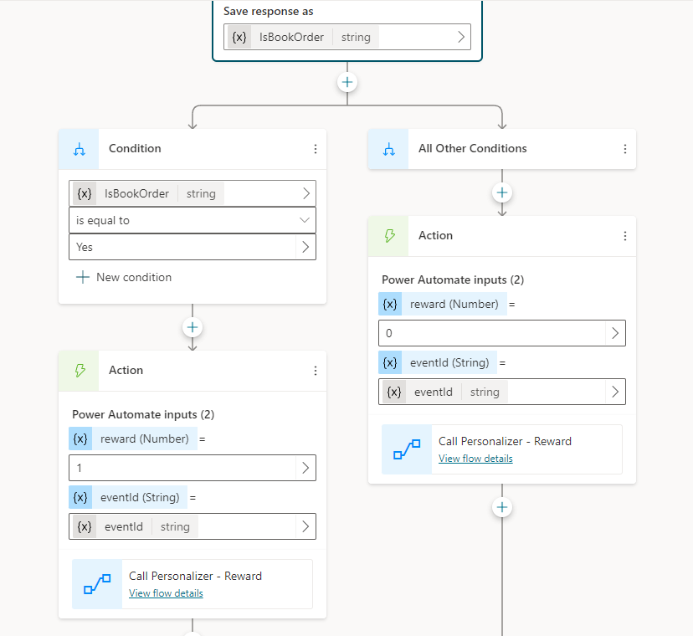Open the All Other Conditions options menu
693x636 pixels.
click(x=625, y=149)
